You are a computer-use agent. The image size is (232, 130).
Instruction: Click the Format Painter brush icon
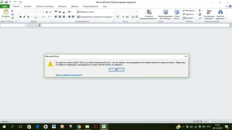click(12, 18)
